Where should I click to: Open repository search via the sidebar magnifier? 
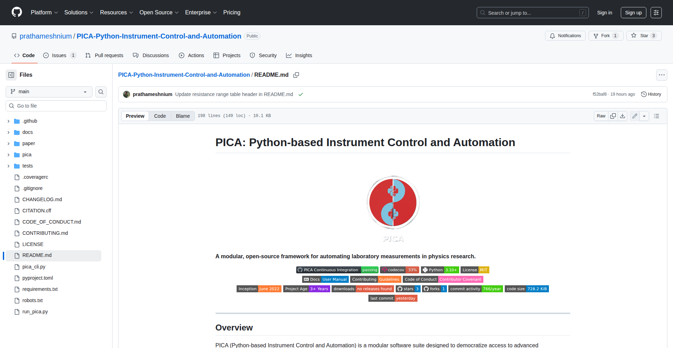[x=101, y=91]
